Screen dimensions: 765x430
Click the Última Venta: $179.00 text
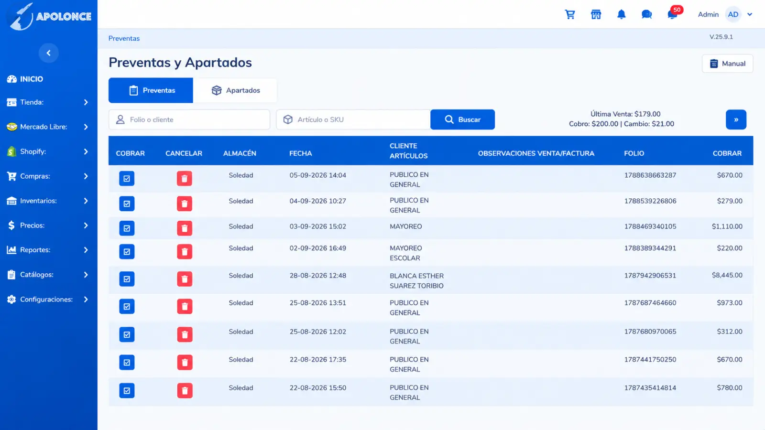coord(625,114)
